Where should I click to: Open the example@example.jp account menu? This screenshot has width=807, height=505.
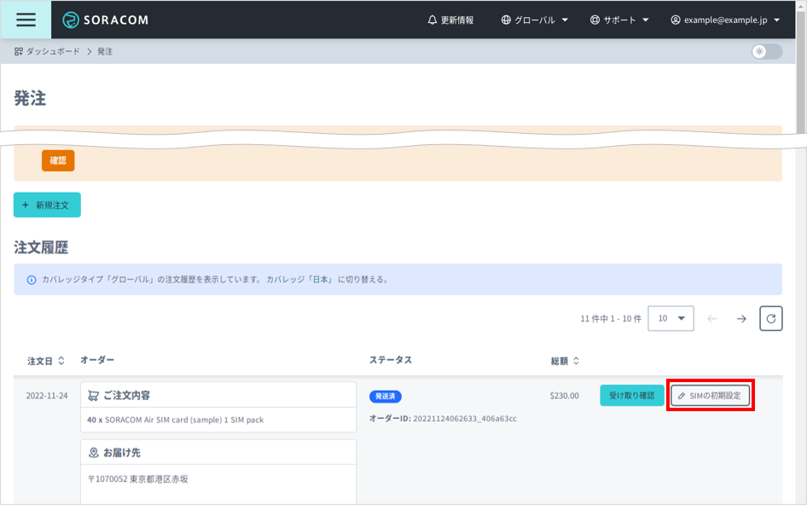[x=725, y=20]
